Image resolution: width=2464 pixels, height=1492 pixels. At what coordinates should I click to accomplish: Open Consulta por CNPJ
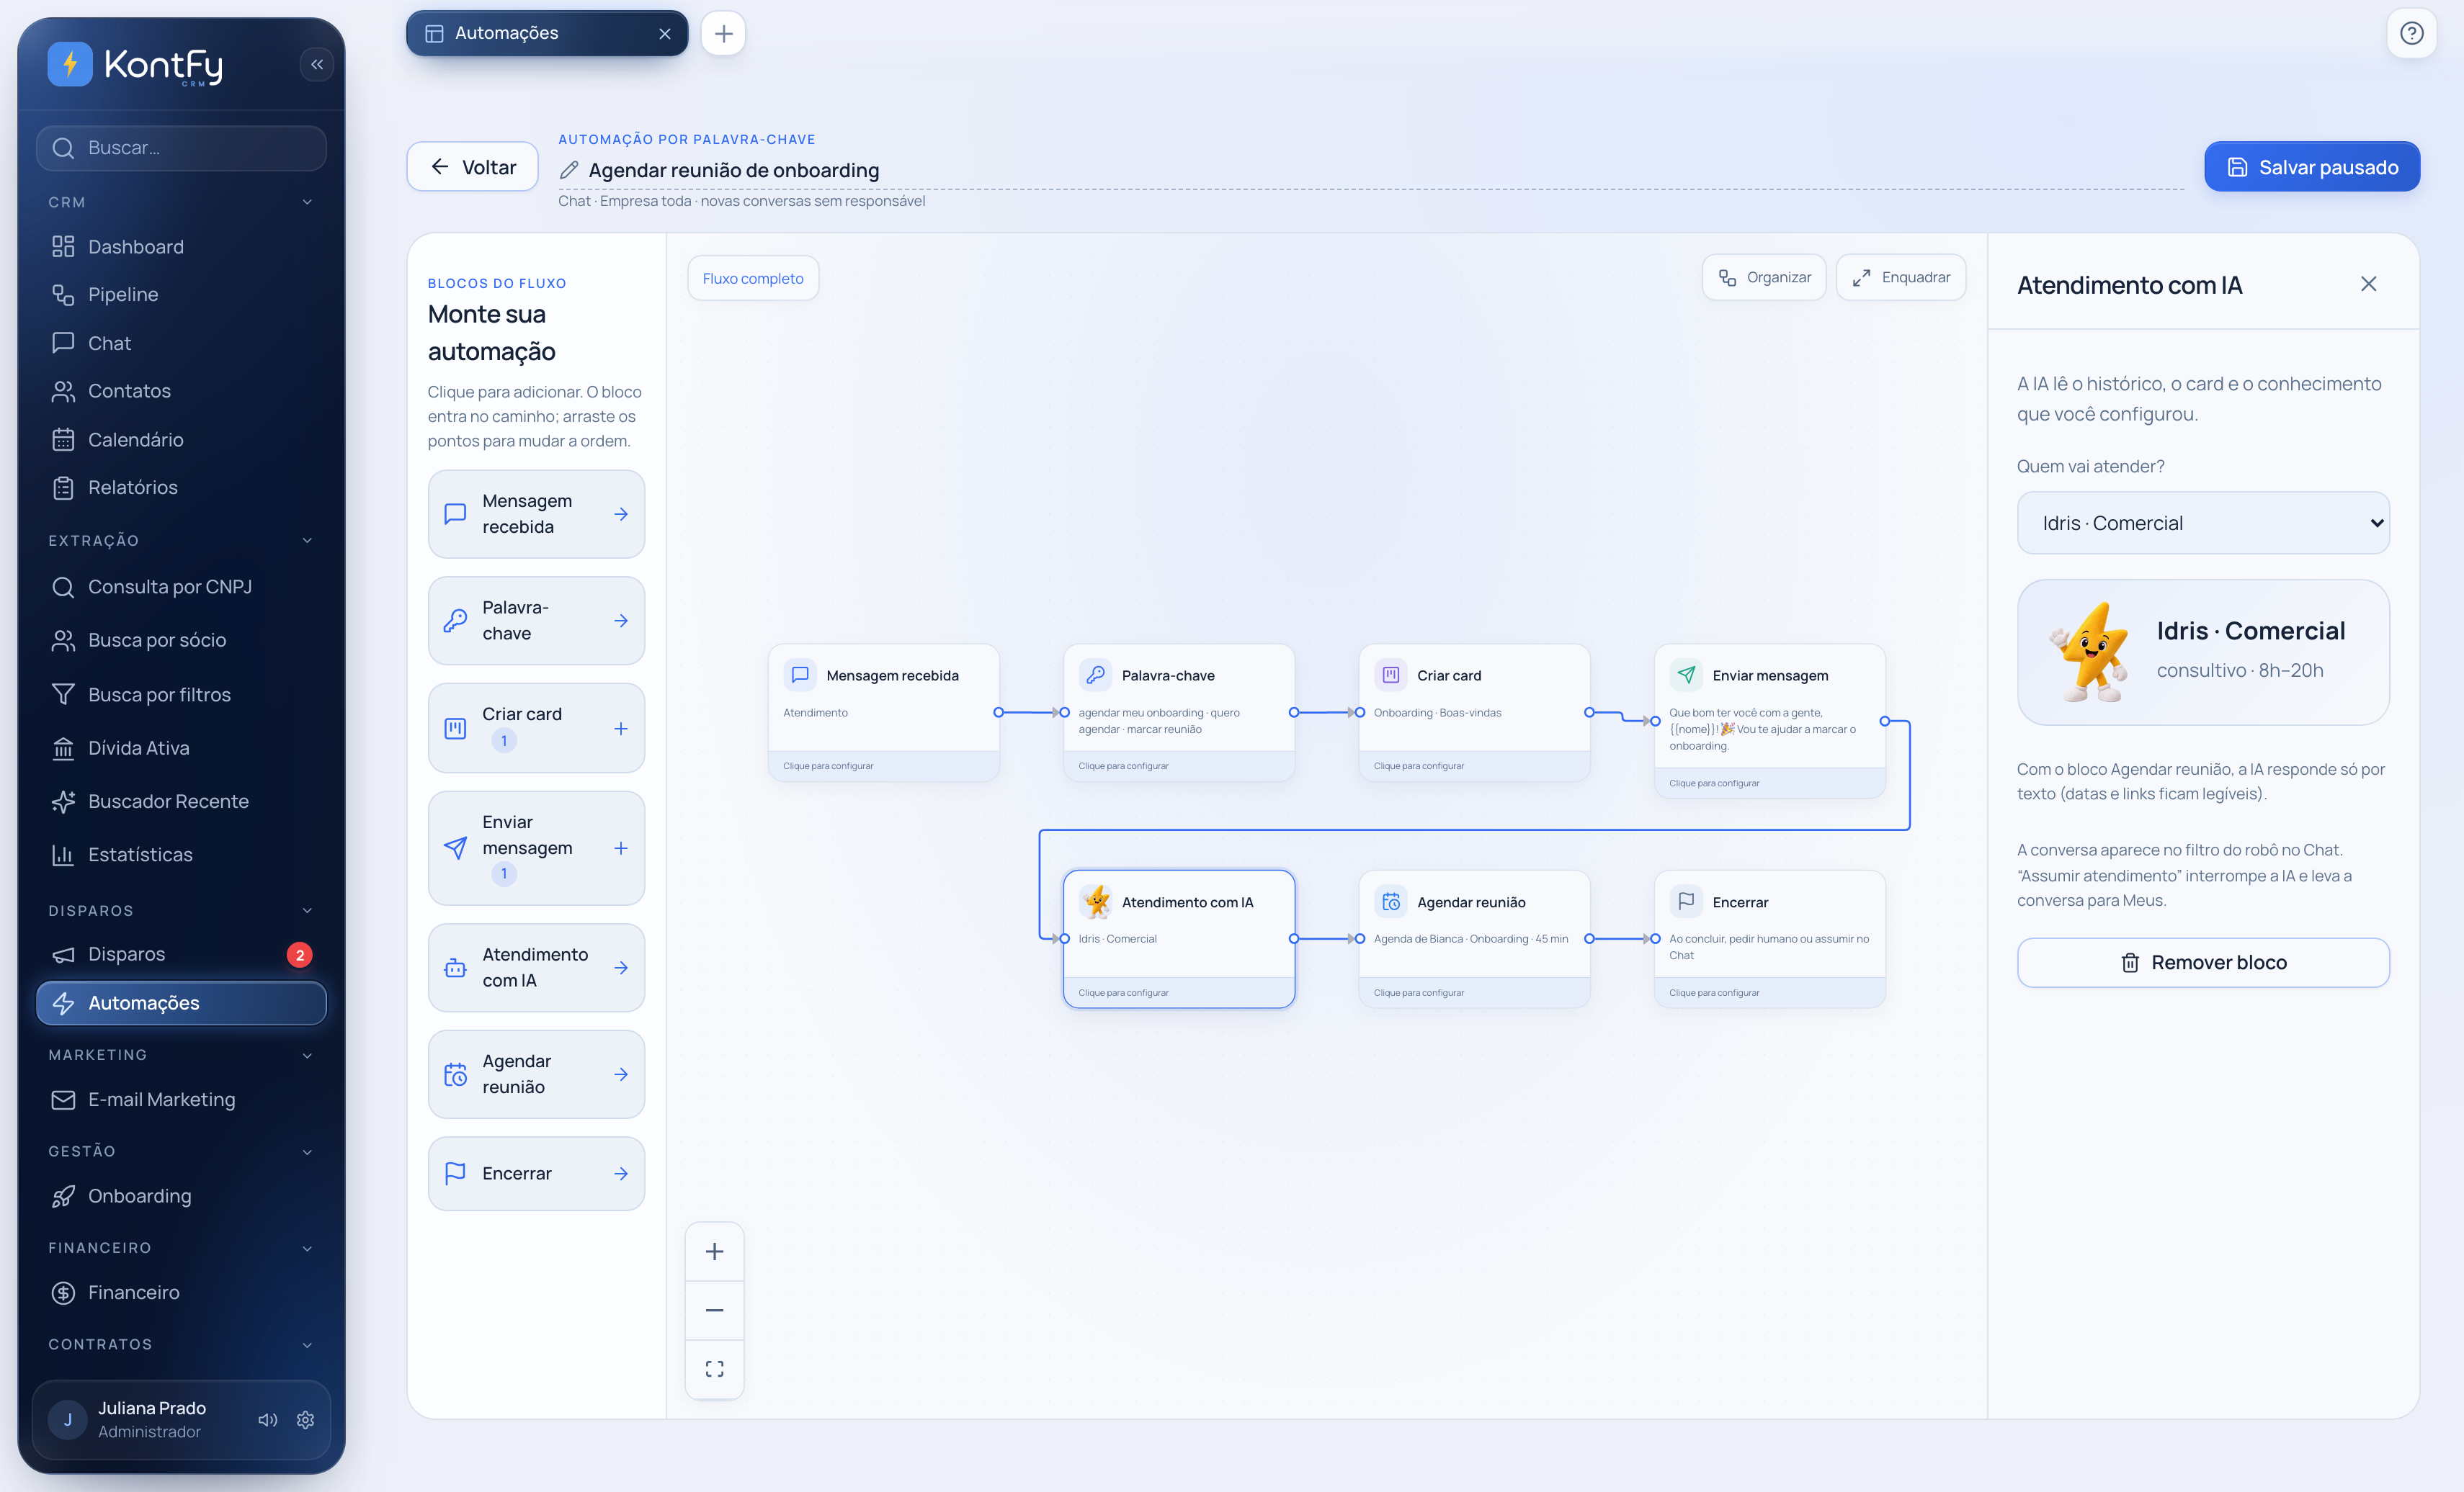181,587
